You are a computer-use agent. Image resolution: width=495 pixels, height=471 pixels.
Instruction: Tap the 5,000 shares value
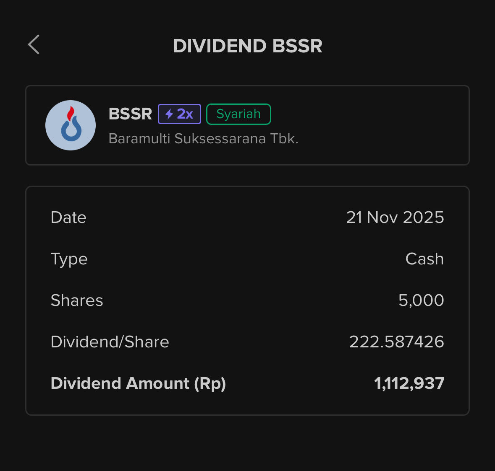point(421,300)
